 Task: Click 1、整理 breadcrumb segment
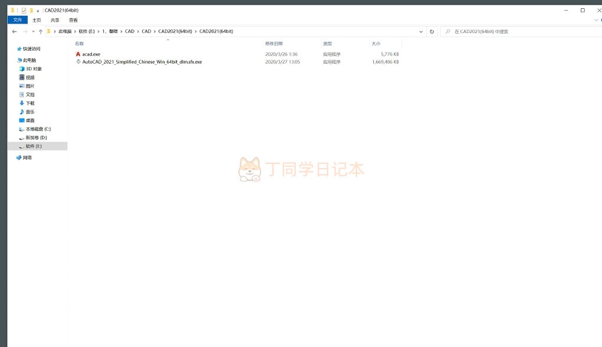tap(110, 31)
